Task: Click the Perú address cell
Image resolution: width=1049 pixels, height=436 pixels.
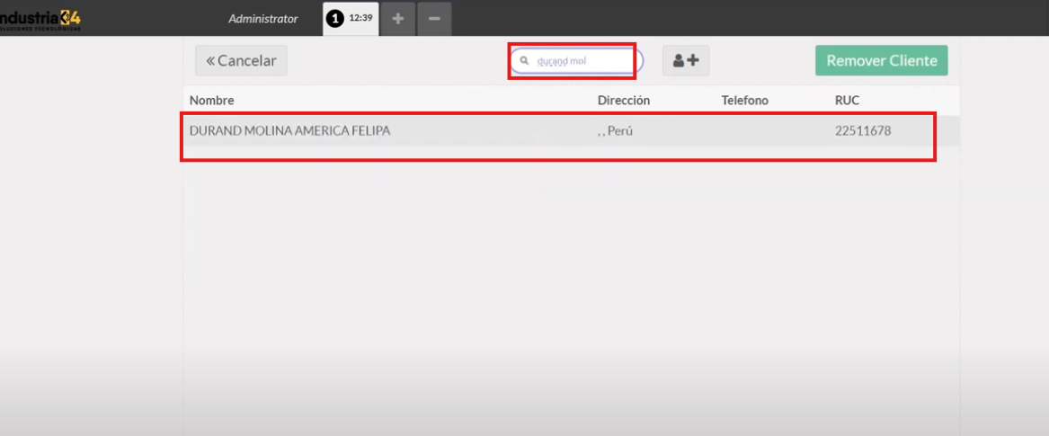Action: point(615,131)
